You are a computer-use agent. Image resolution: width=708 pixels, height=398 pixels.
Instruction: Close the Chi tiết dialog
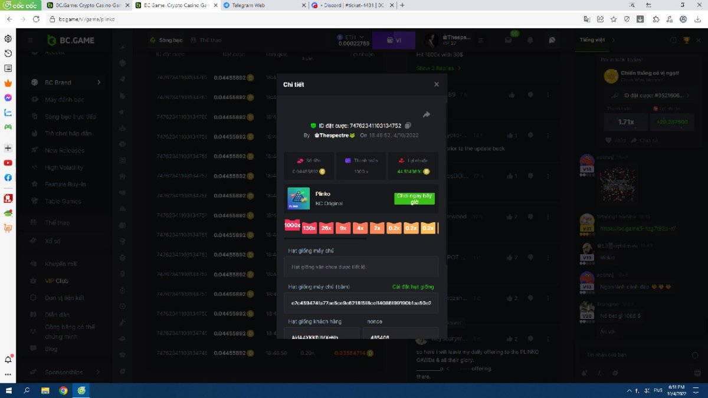(437, 84)
